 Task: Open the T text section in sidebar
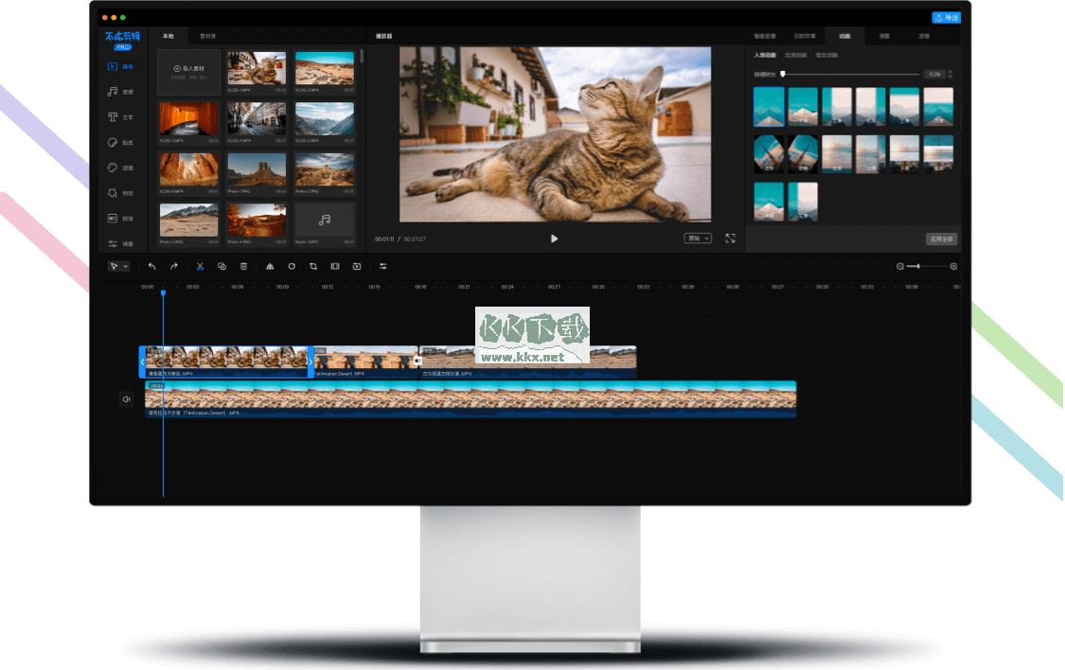[x=113, y=117]
